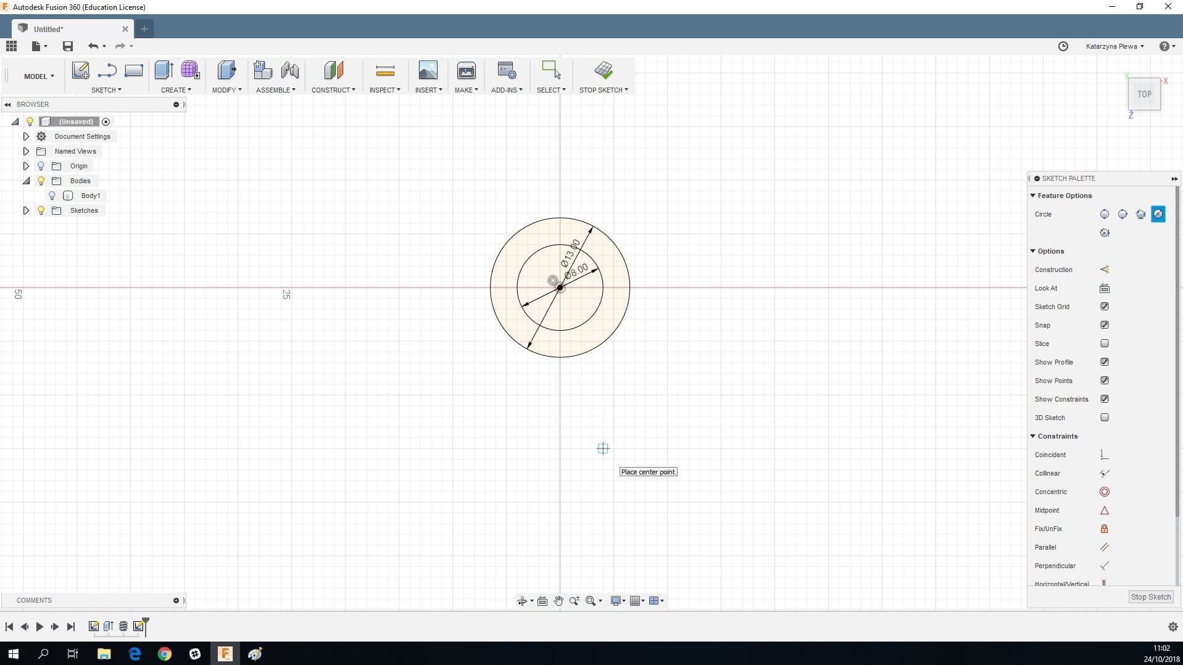Click the Orbit navigation icon
Viewport: 1183px width, 665px height.
521,601
